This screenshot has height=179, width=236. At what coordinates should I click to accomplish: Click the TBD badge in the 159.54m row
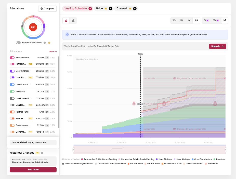tap(31, 132)
